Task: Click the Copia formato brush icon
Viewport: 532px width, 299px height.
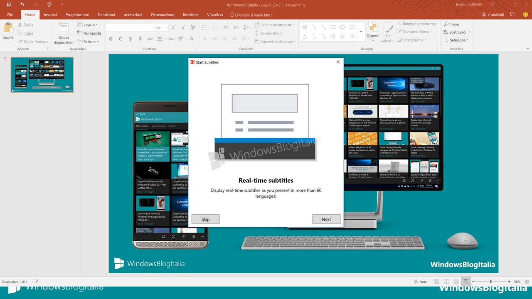Action: 20,42
